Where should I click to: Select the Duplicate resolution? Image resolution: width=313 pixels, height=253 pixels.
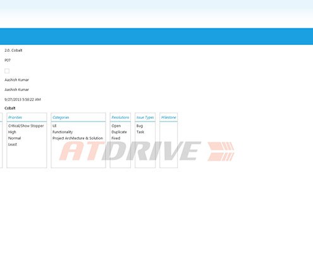[x=119, y=132]
